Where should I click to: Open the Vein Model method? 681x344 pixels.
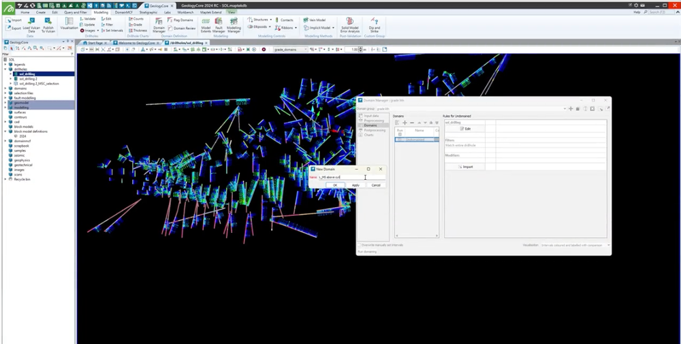coord(315,20)
